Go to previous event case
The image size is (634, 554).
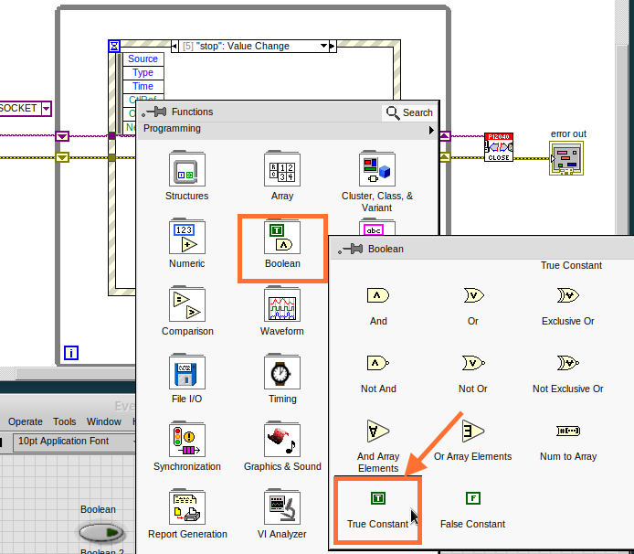coord(174,46)
